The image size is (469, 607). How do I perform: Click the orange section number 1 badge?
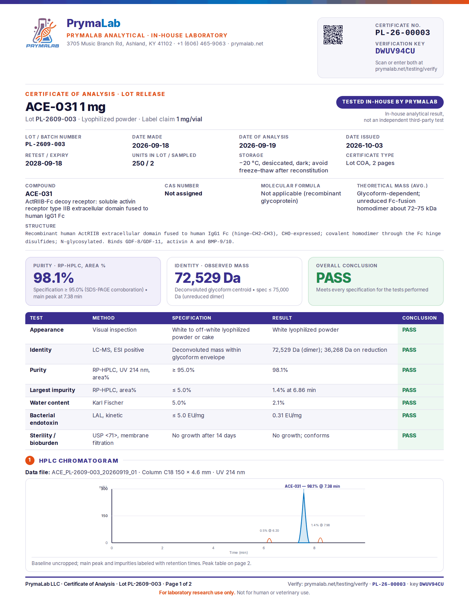pyautogui.click(x=30, y=460)
